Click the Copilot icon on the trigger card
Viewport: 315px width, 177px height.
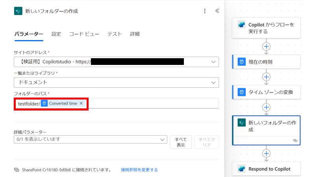point(241,25)
